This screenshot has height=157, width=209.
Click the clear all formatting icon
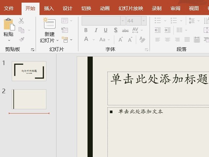142,40
